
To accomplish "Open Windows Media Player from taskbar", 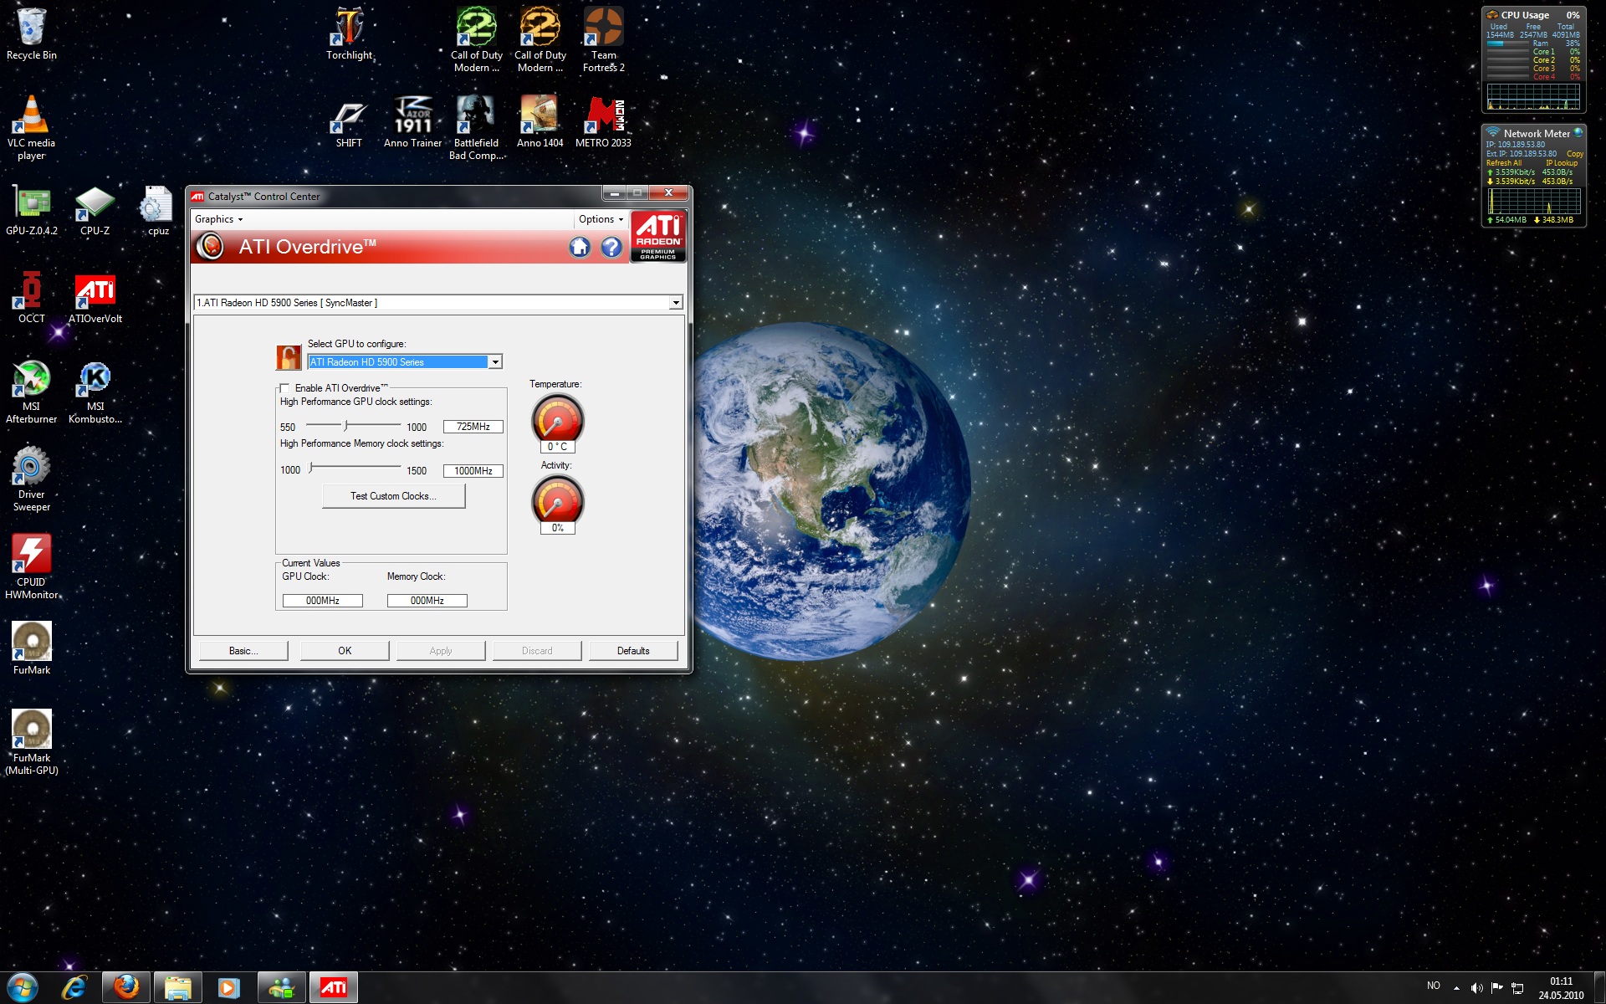I will [x=228, y=987].
